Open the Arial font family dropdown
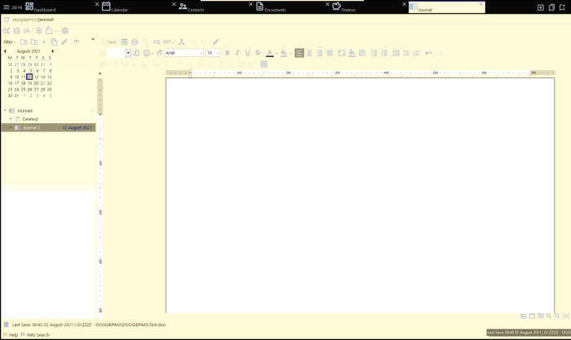Image resolution: width=571 pixels, height=340 pixels. [184, 53]
